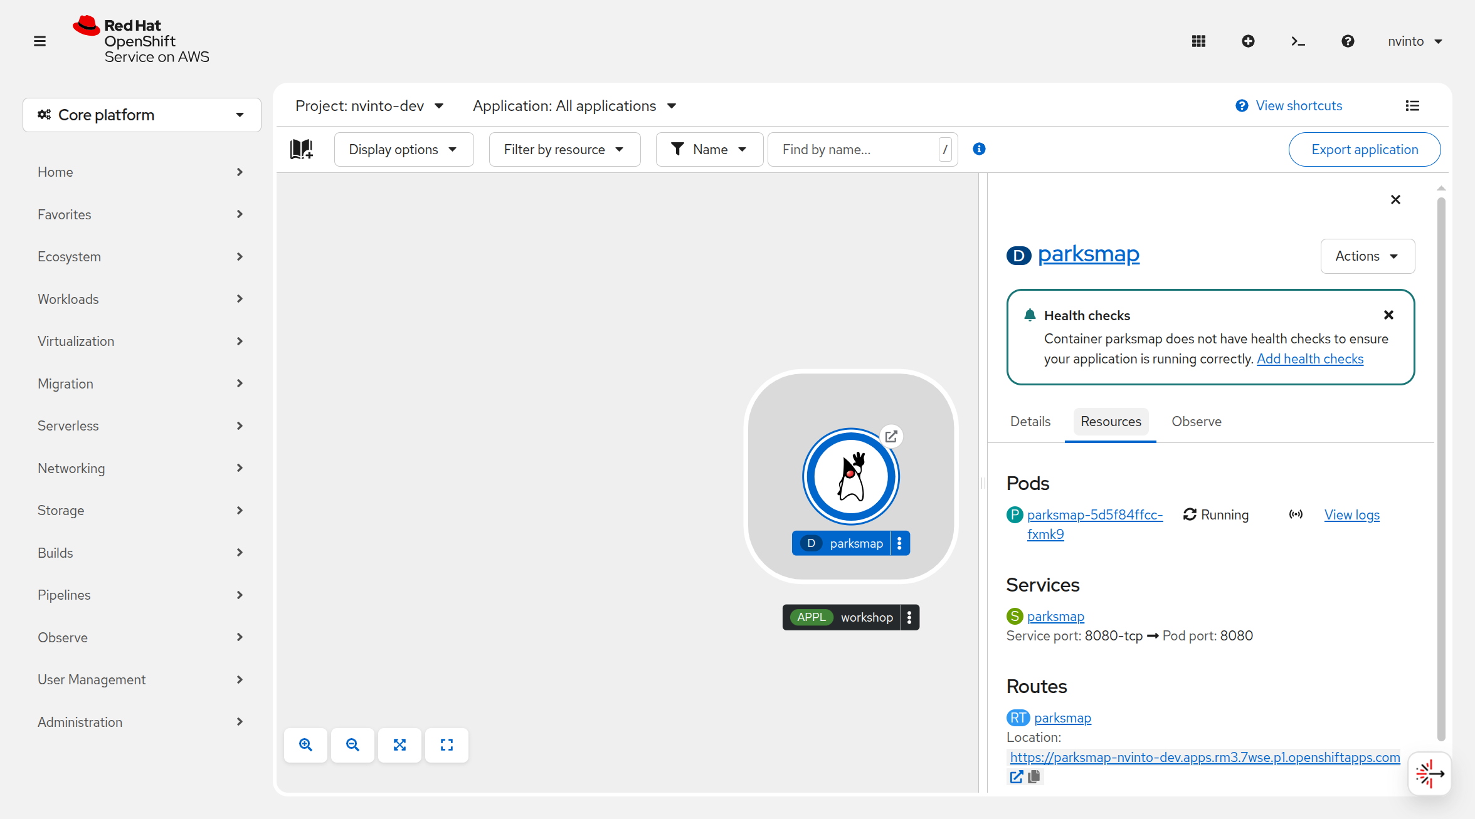Expand the Builds navigation section
Image resolution: width=1475 pixels, height=819 pixels.
[141, 553]
